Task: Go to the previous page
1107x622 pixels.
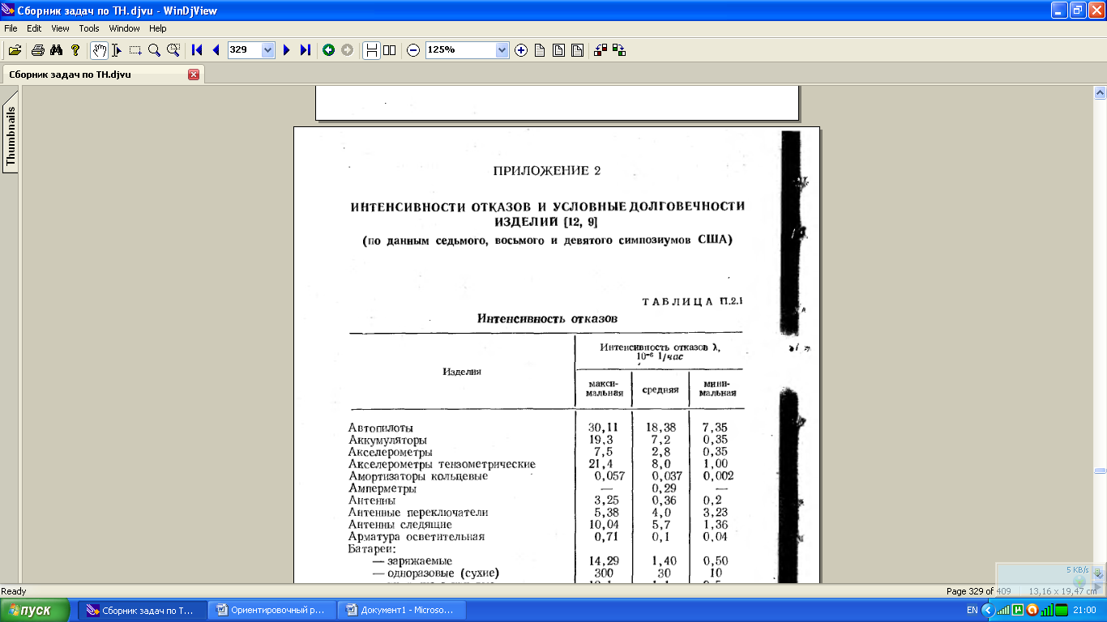Action: click(216, 50)
